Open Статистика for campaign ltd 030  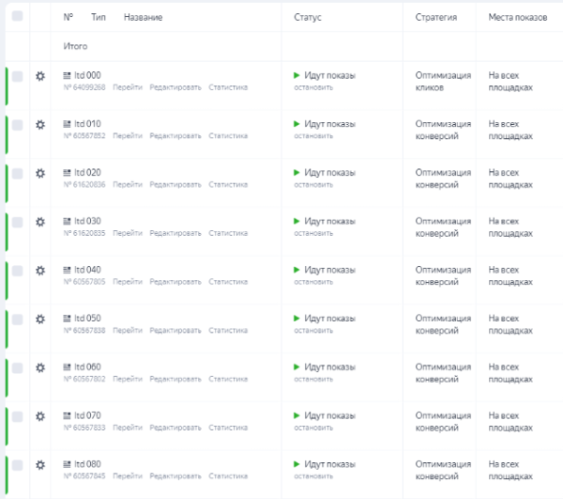[x=228, y=233]
